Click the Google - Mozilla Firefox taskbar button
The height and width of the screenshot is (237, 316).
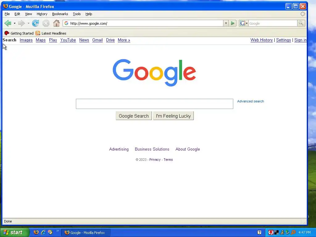[85, 233]
